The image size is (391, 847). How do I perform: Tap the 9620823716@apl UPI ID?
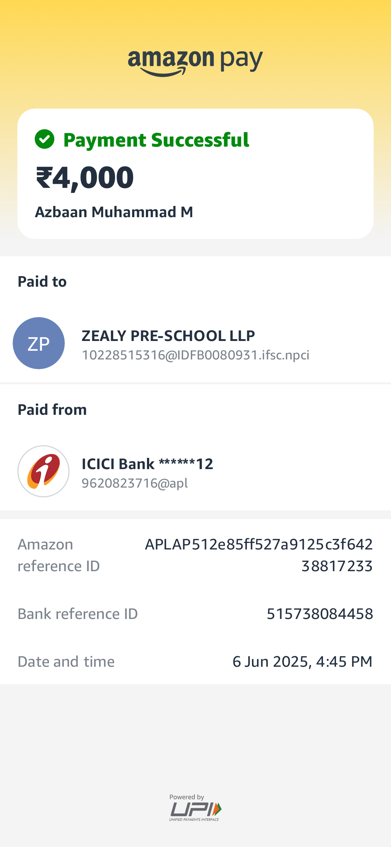(135, 483)
